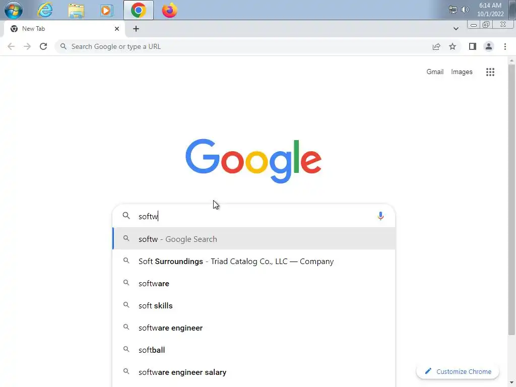Viewport: 516px width, 387px height.
Task: Open the Google apps grid
Action: [490, 72]
